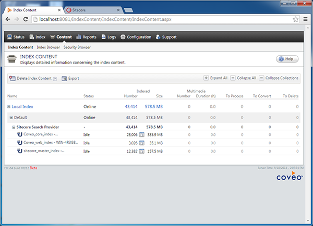313x226 pixels.
Task: Click Collapse All
Action: (243, 78)
